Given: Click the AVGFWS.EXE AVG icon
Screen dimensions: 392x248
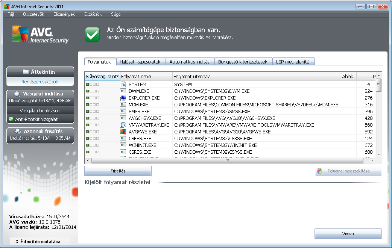Looking at the screenshot, I should pos(123,132).
